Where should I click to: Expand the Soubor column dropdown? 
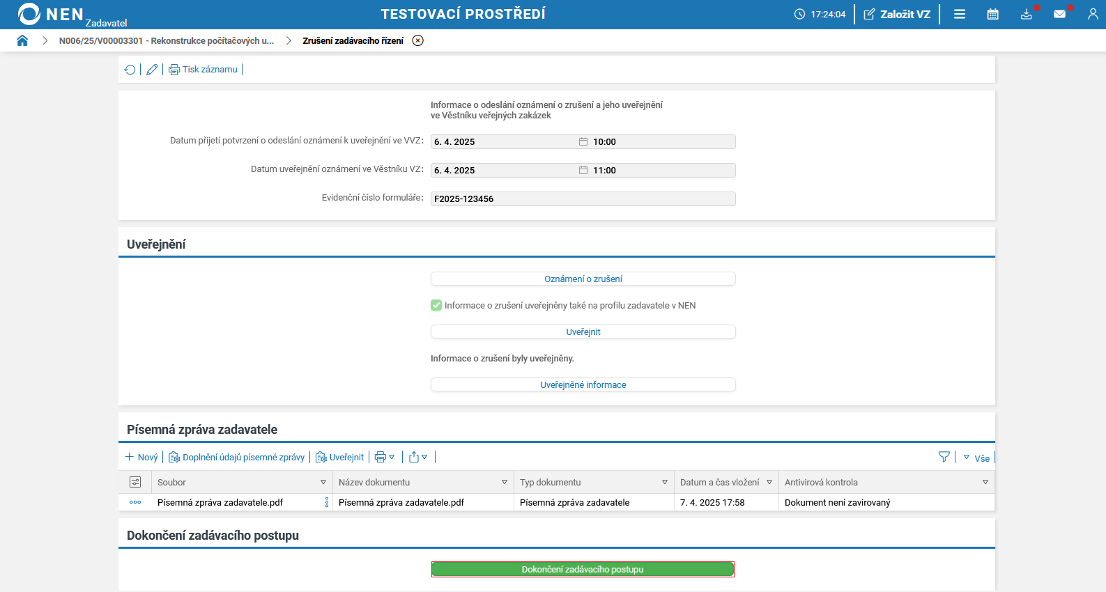(323, 482)
